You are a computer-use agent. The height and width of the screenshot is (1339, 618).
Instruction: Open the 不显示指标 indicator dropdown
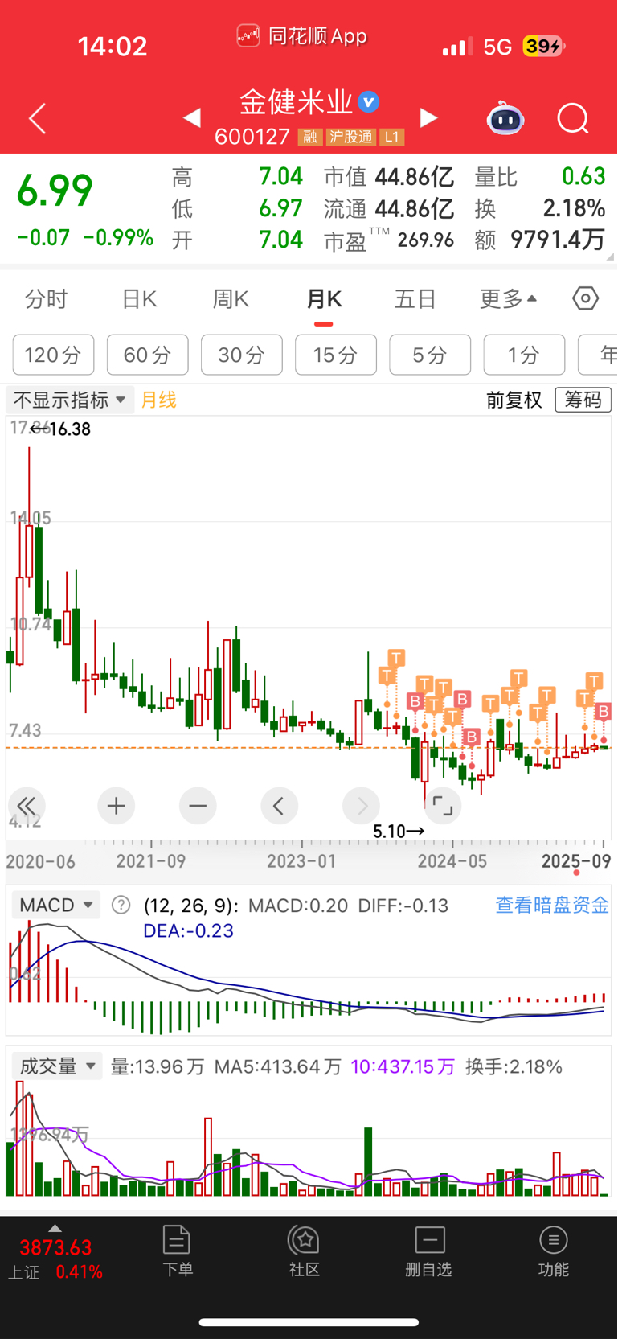point(70,400)
